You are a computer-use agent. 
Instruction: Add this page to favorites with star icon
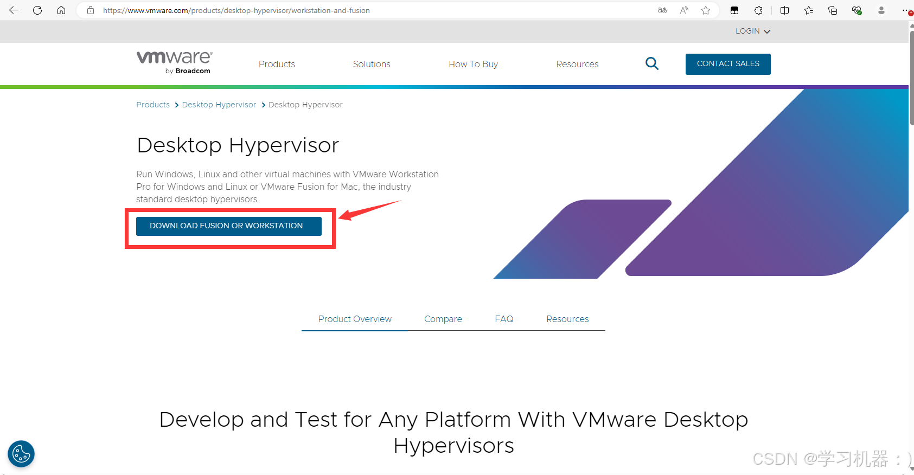point(706,10)
